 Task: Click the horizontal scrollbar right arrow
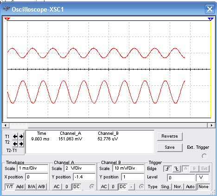[x=211, y=126]
